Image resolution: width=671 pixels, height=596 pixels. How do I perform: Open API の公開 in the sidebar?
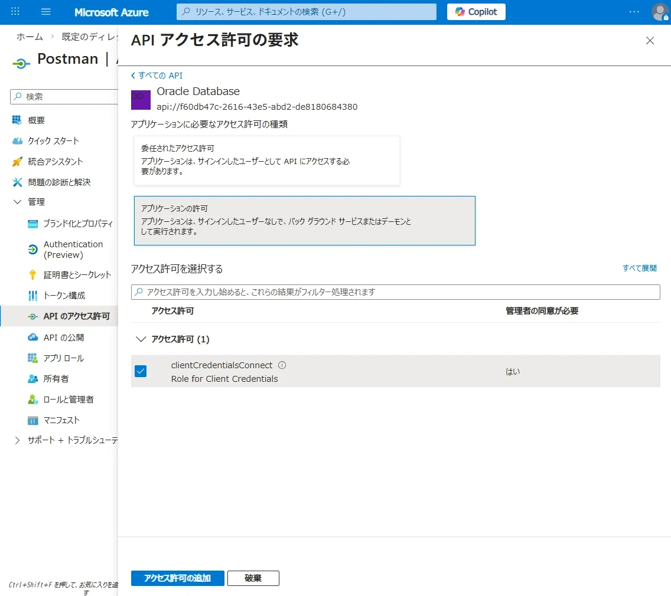point(63,338)
